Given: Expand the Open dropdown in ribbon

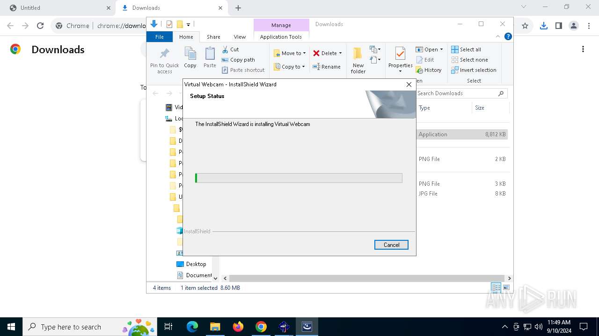Looking at the screenshot, I should tap(429, 49).
